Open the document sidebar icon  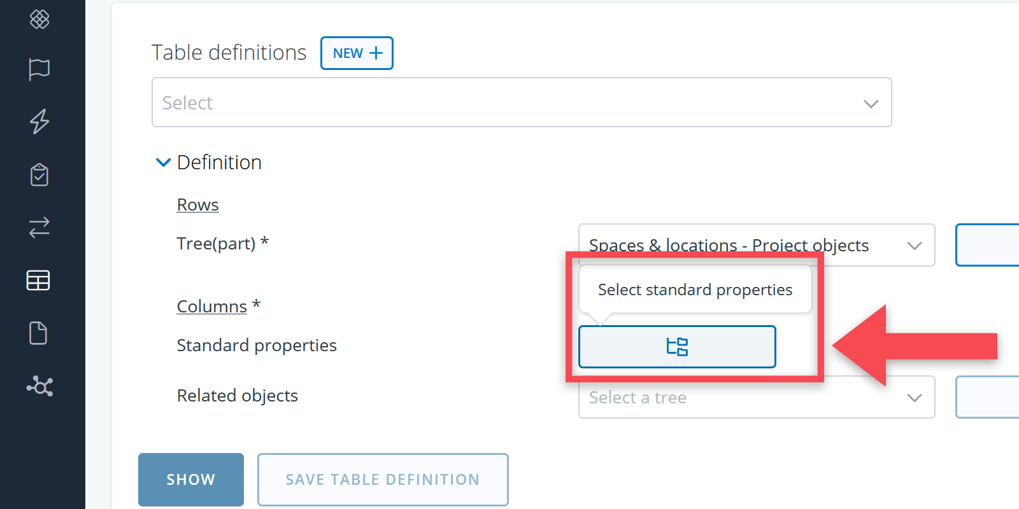38,333
